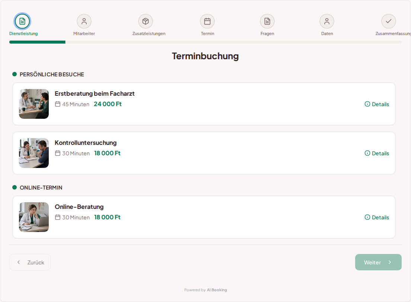Click the Online-Beratung 18 000 Ft price

click(107, 217)
